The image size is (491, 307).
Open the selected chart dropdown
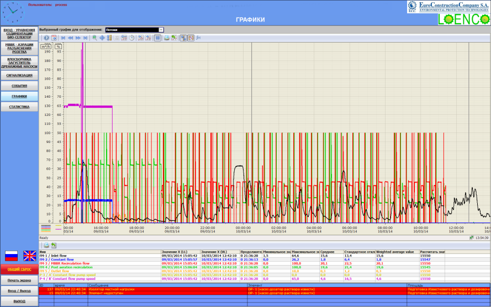[x=161, y=30]
